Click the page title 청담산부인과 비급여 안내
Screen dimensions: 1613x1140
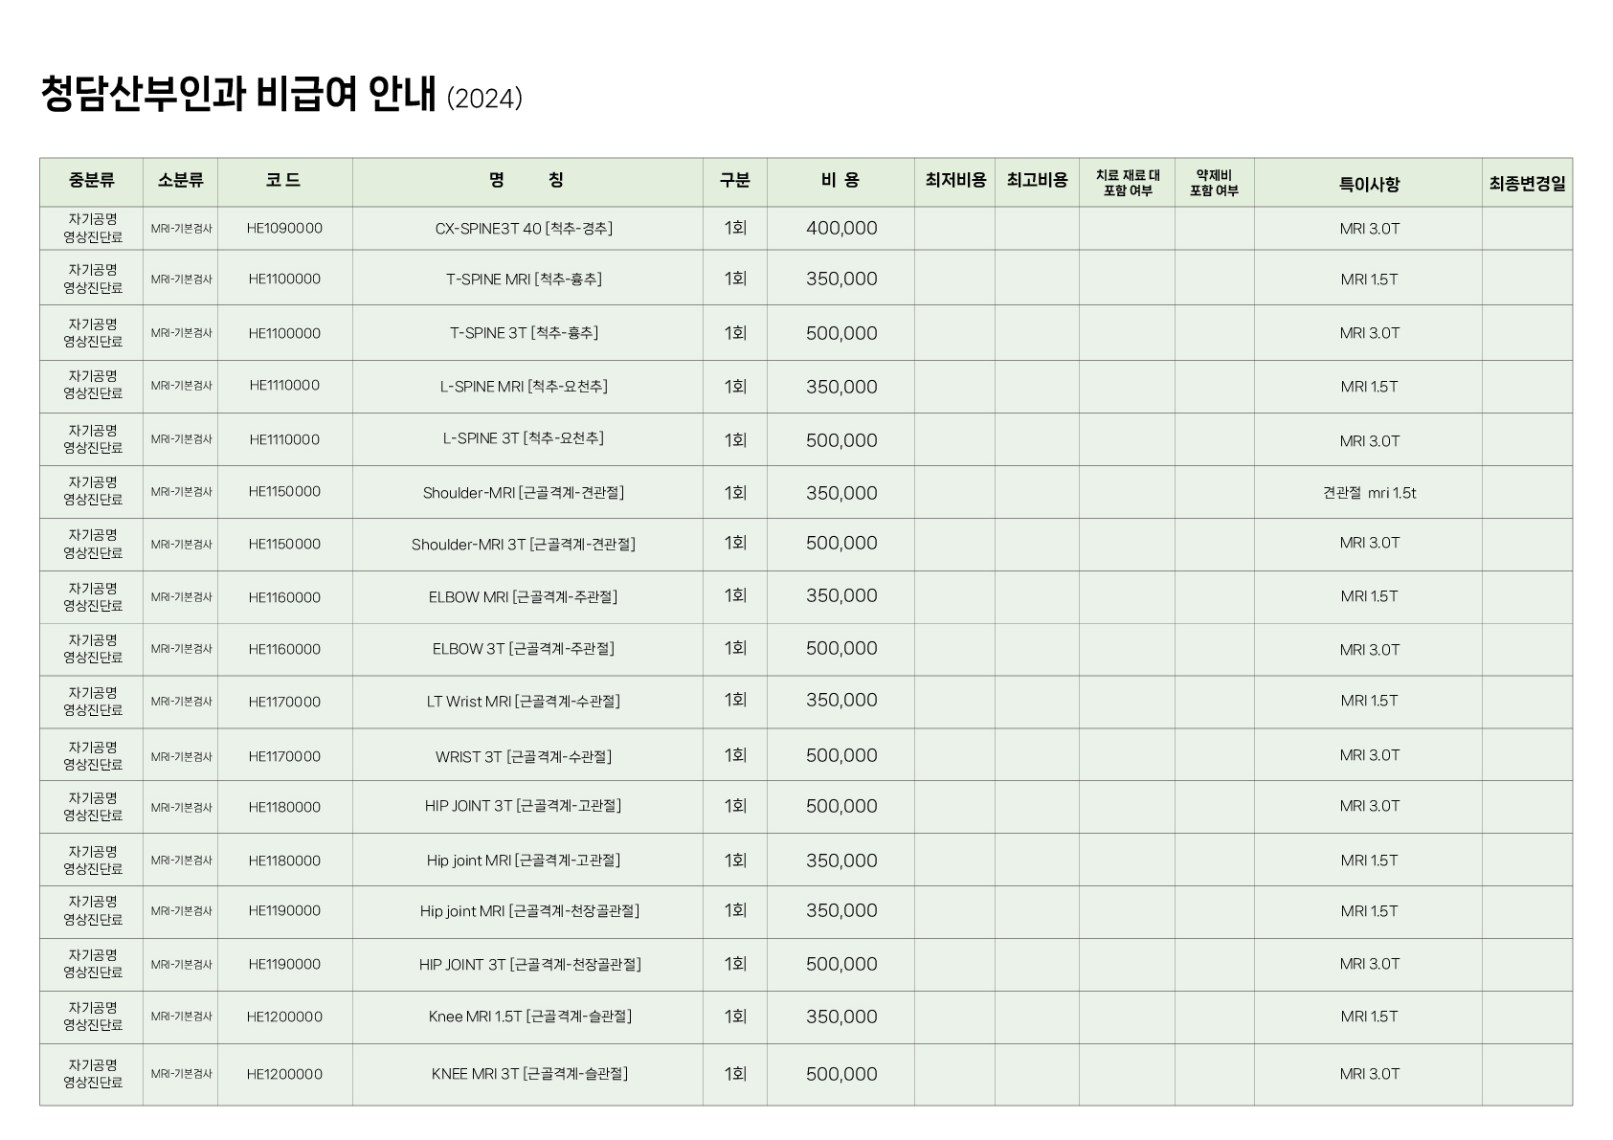click(238, 95)
